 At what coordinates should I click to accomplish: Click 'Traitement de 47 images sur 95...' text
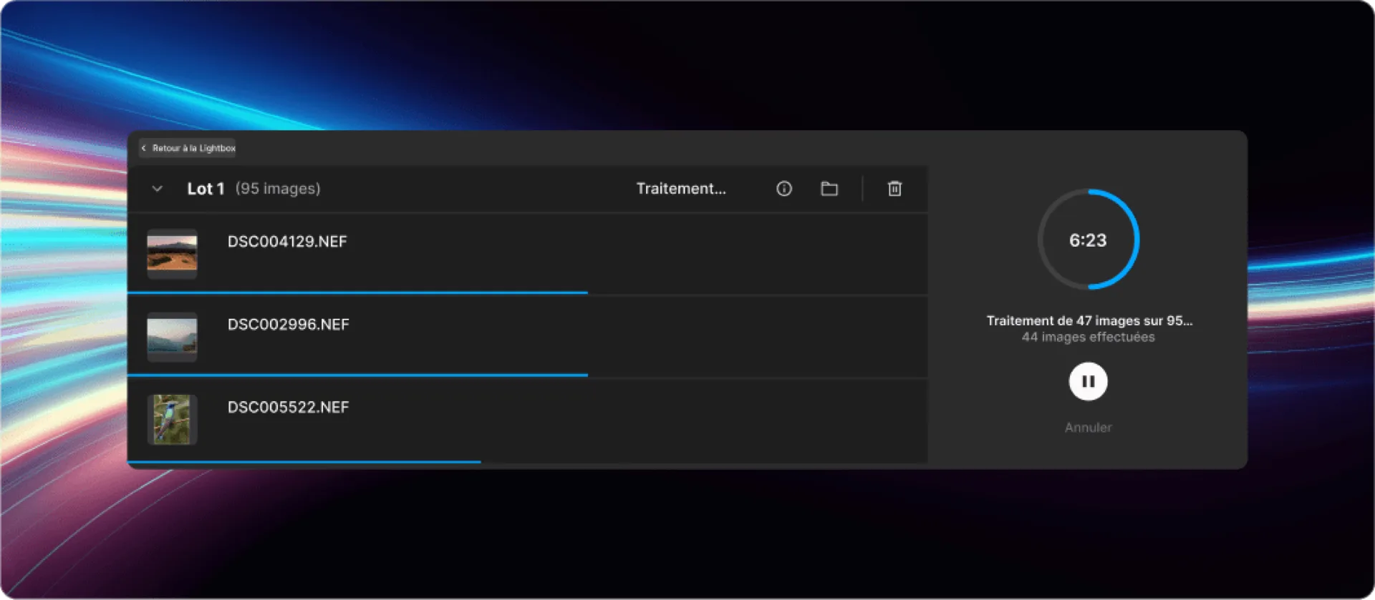[1089, 320]
